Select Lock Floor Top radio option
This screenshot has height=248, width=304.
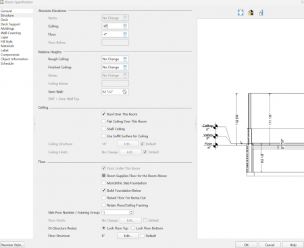(x=103, y=228)
